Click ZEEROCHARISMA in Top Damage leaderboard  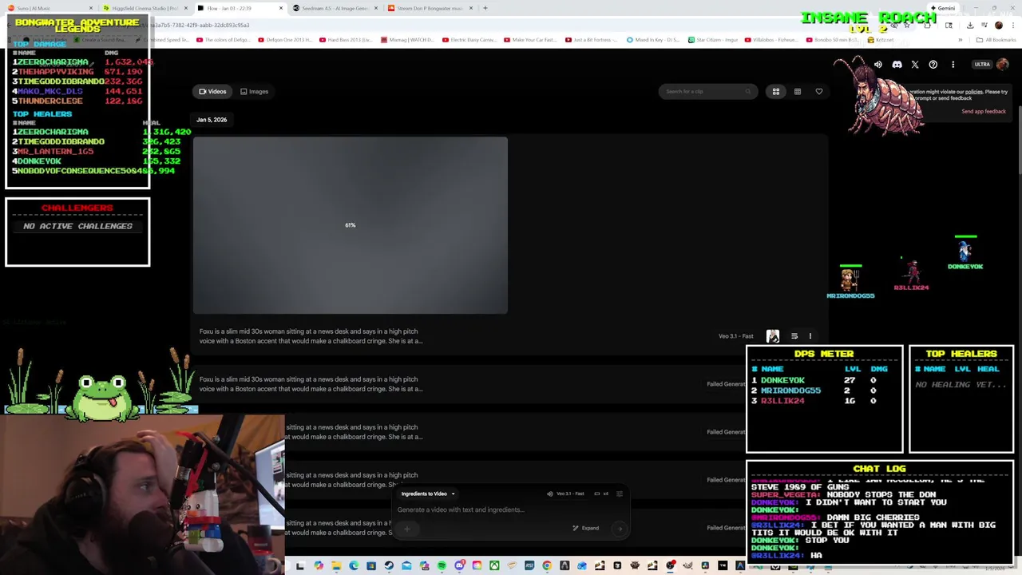[x=53, y=62]
